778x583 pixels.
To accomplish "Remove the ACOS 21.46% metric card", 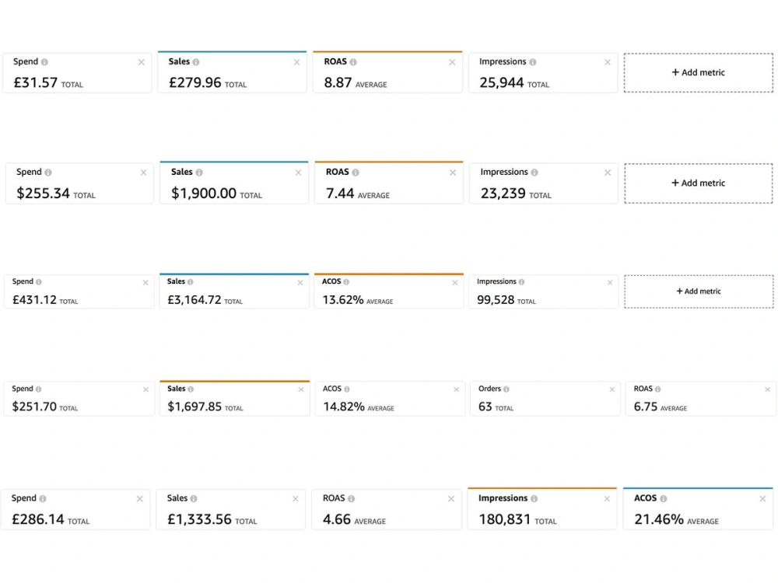I will pyautogui.click(x=762, y=499).
